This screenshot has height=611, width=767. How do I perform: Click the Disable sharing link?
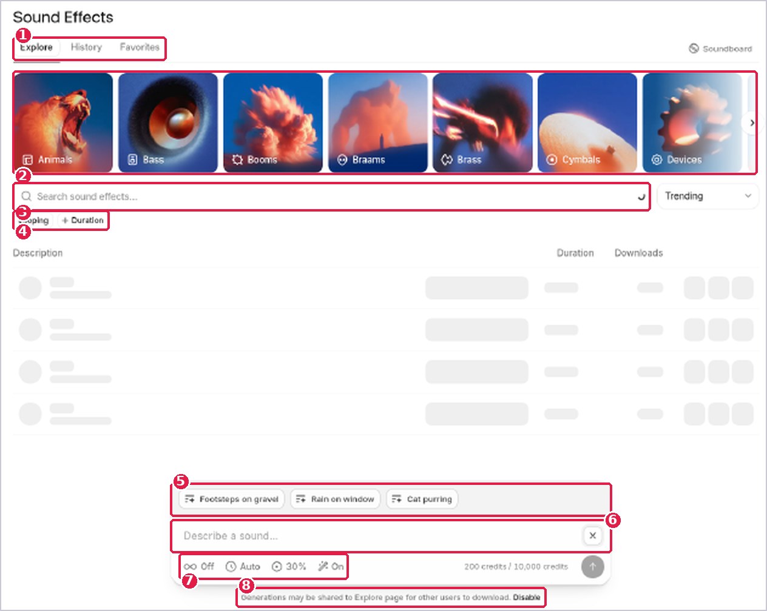(527, 597)
